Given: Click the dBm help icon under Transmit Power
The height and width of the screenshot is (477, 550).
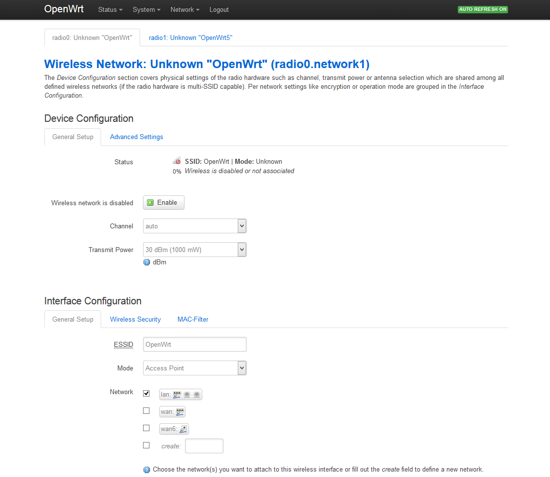Looking at the screenshot, I should (x=147, y=262).
